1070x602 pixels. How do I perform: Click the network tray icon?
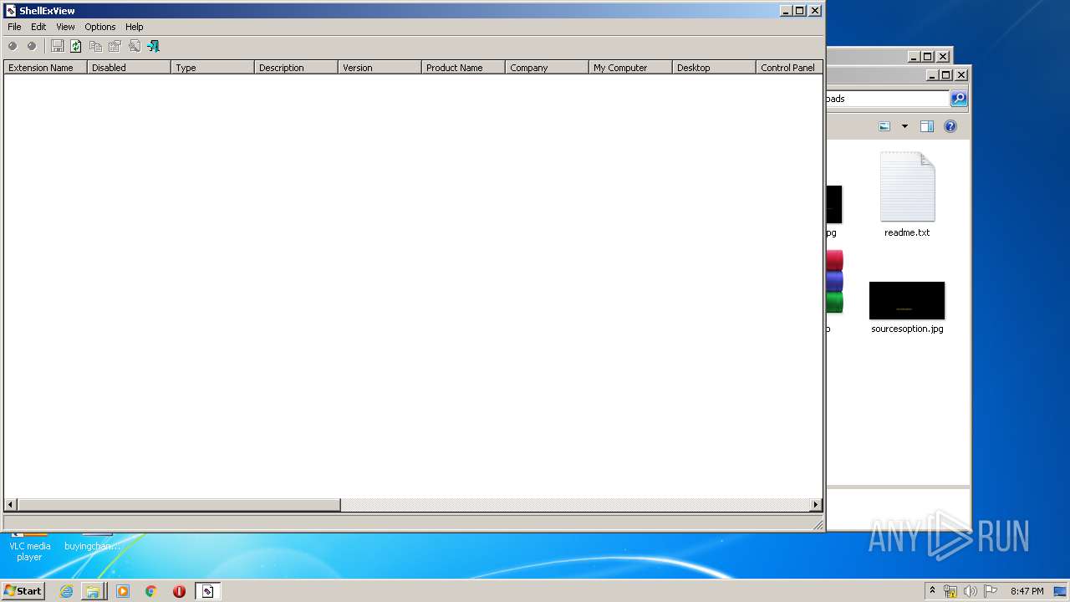[950, 591]
